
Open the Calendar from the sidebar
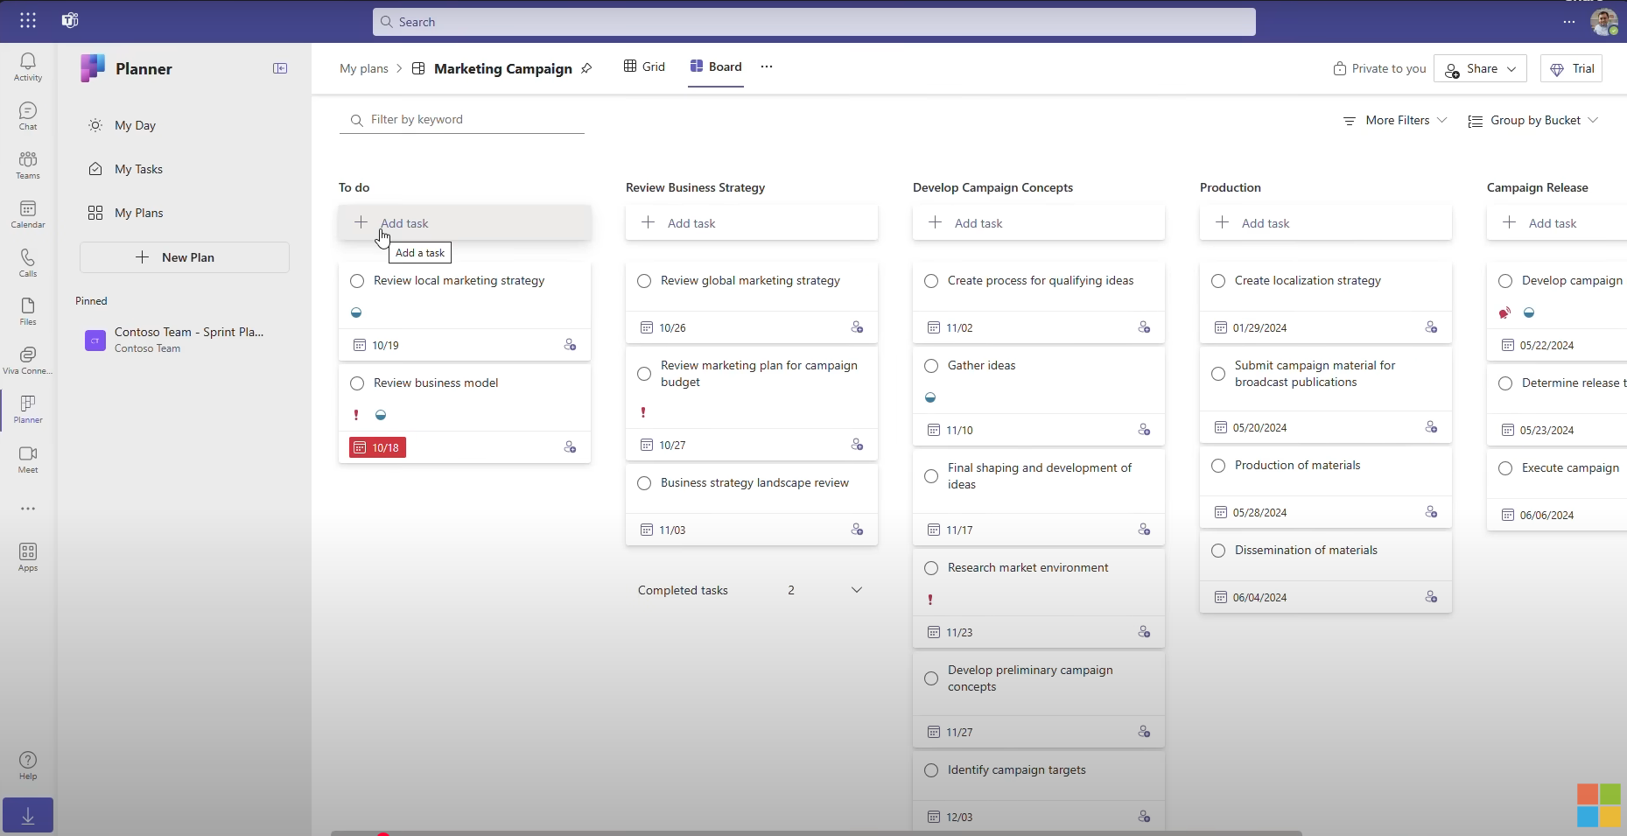click(x=27, y=214)
